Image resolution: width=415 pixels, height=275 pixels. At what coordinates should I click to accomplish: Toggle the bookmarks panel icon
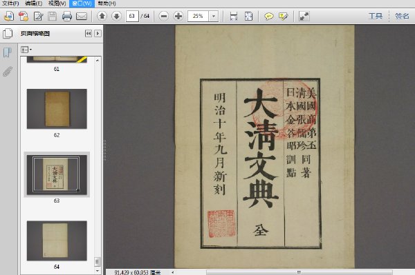point(8,52)
